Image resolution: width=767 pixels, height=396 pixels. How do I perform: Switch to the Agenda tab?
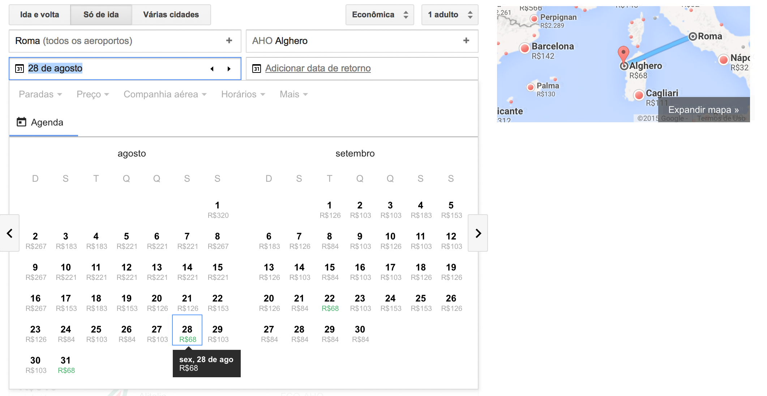pos(43,123)
